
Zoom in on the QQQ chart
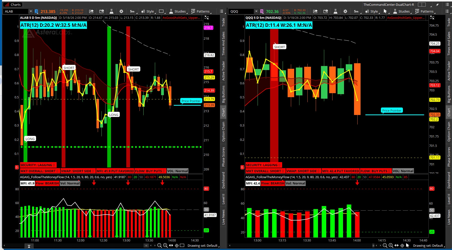pyautogui.click(x=391, y=245)
